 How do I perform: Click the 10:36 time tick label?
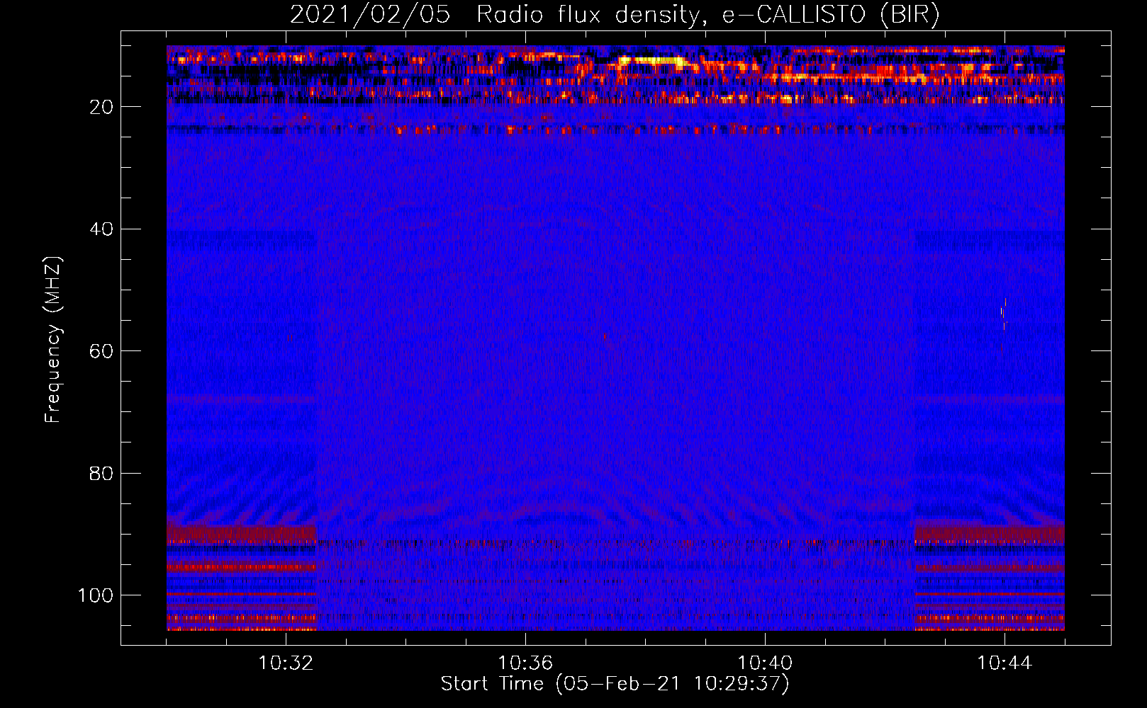525,663
